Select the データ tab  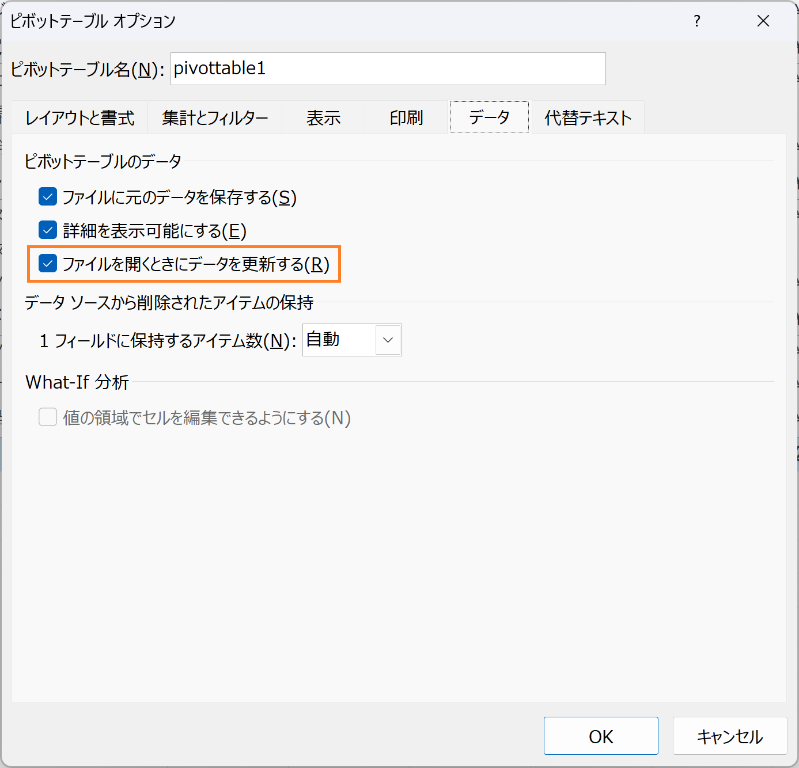[x=489, y=117]
